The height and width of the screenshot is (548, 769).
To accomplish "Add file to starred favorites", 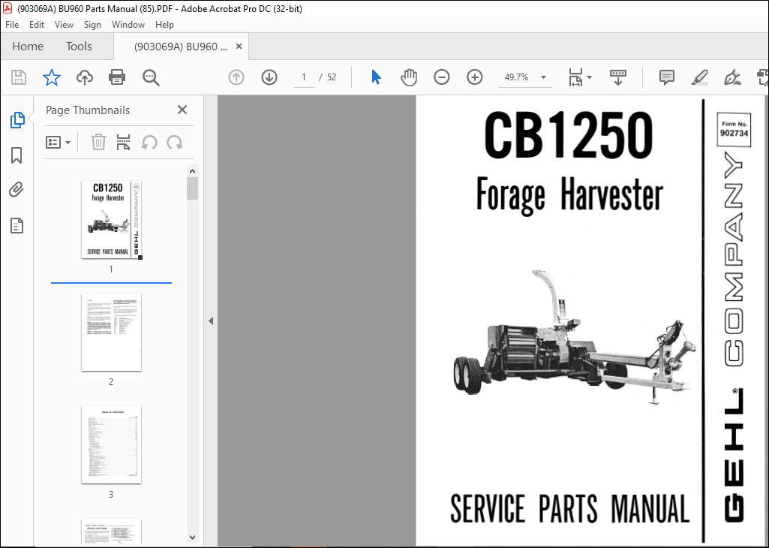I will coord(52,77).
